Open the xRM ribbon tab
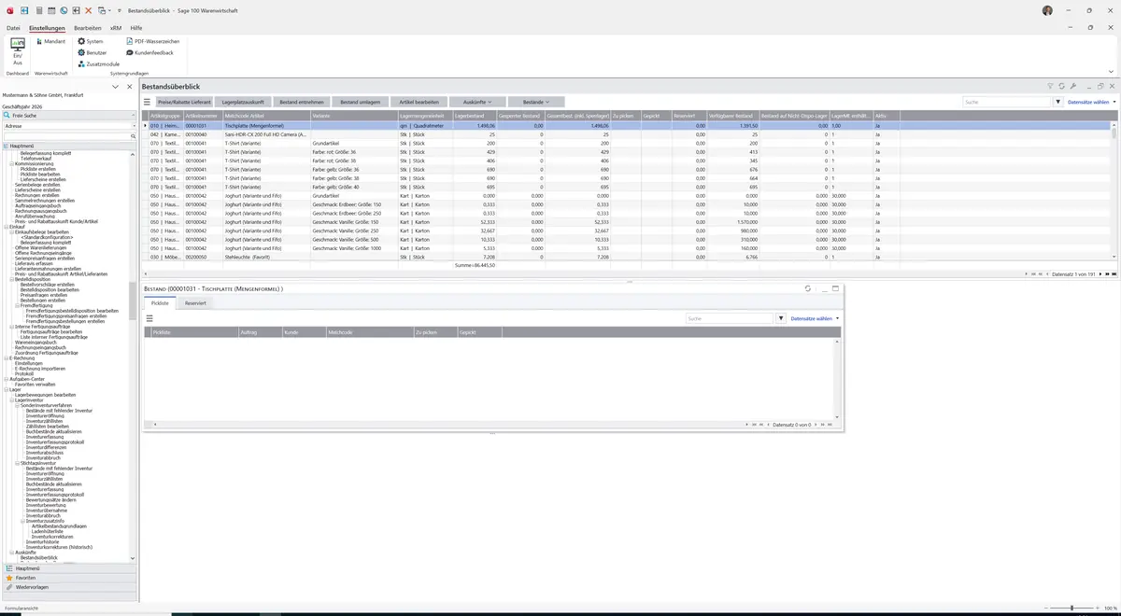The image size is (1121, 616). coord(116,28)
